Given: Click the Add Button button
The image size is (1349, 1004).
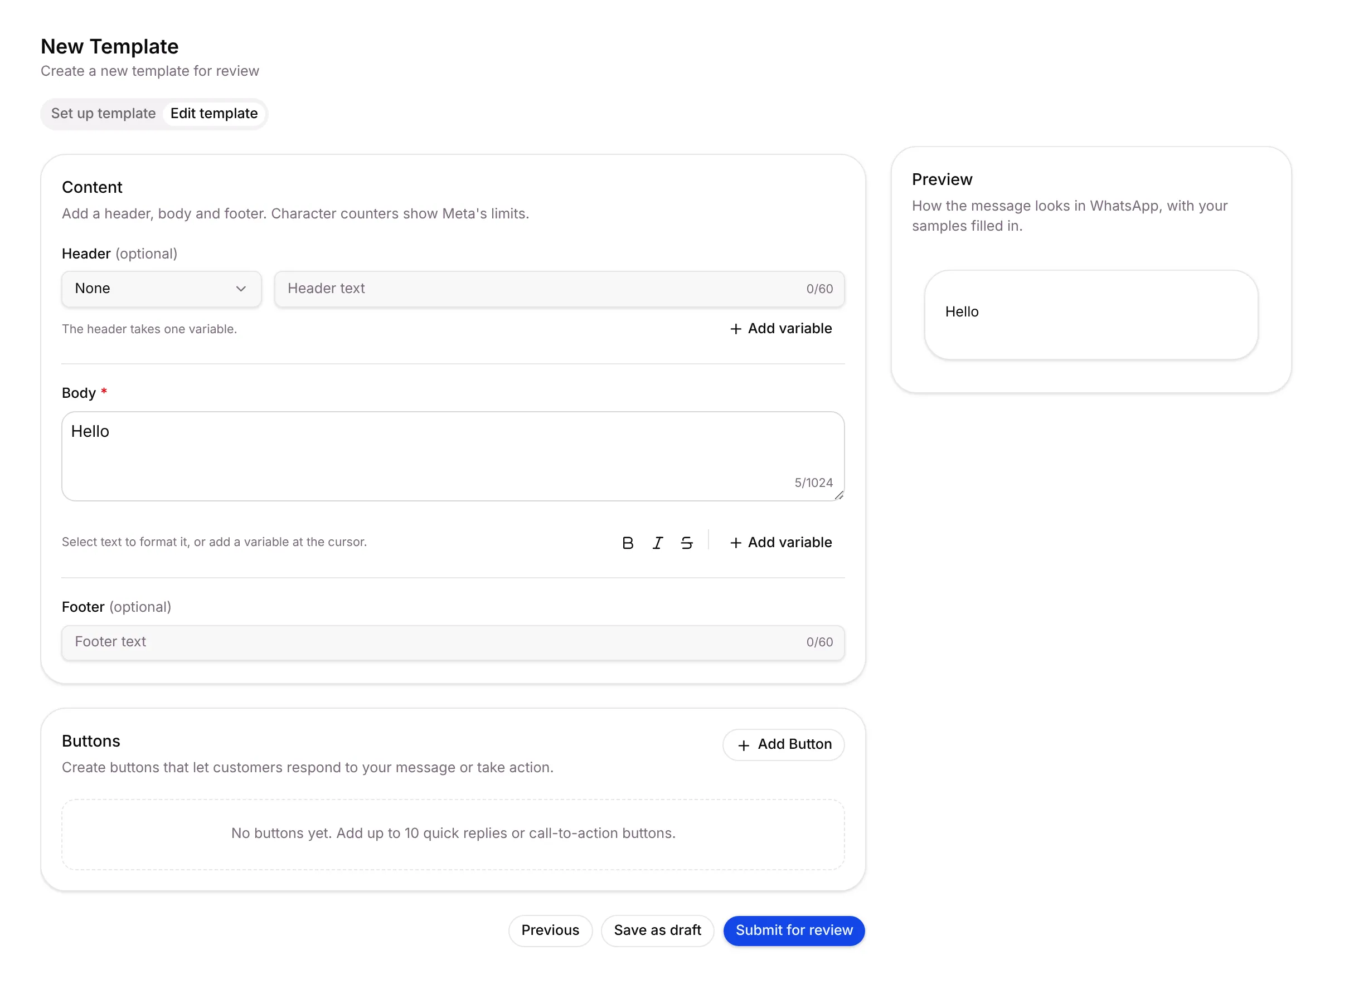Looking at the screenshot, I should (x=783, y=744).
